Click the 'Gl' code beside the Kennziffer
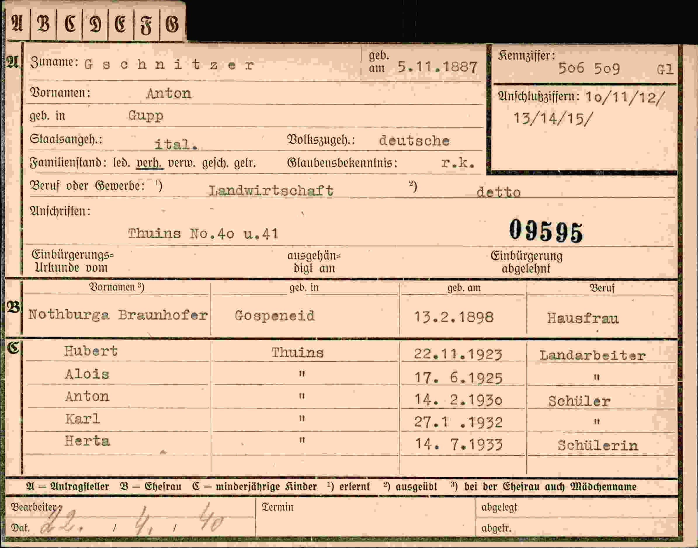Viewport: 698px width, 548px height. point(665,70)
